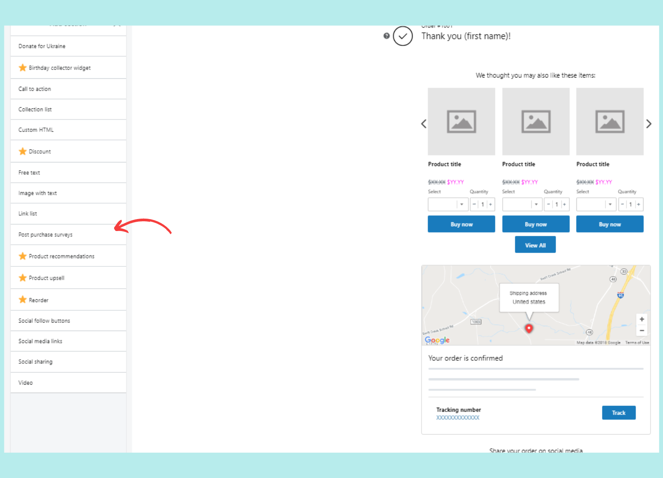Image resolution: width=663 pixels, height=478 pixels.
Task: Click 'We thought you may also like these items' text
Action: (x=535, y=75)
